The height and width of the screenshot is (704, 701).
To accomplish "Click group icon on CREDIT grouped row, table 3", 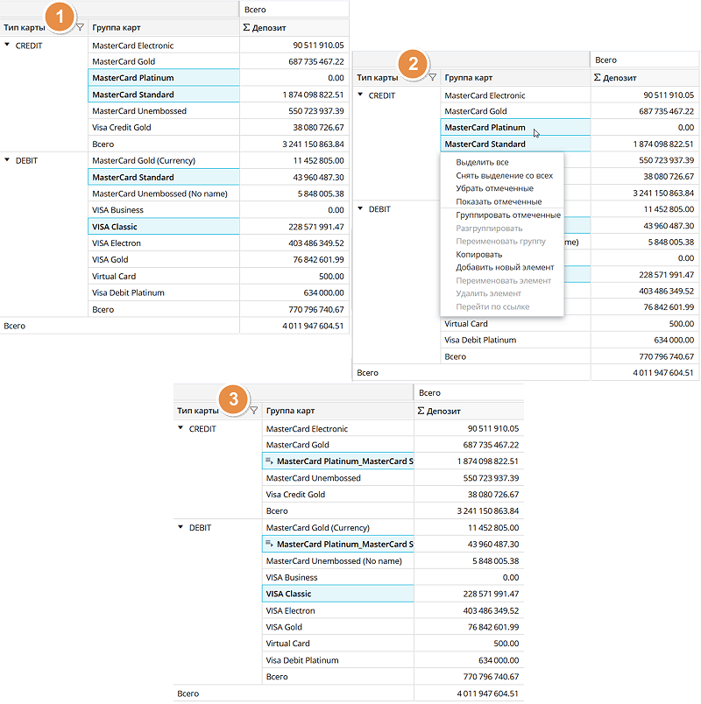I will tap(270, 461).
